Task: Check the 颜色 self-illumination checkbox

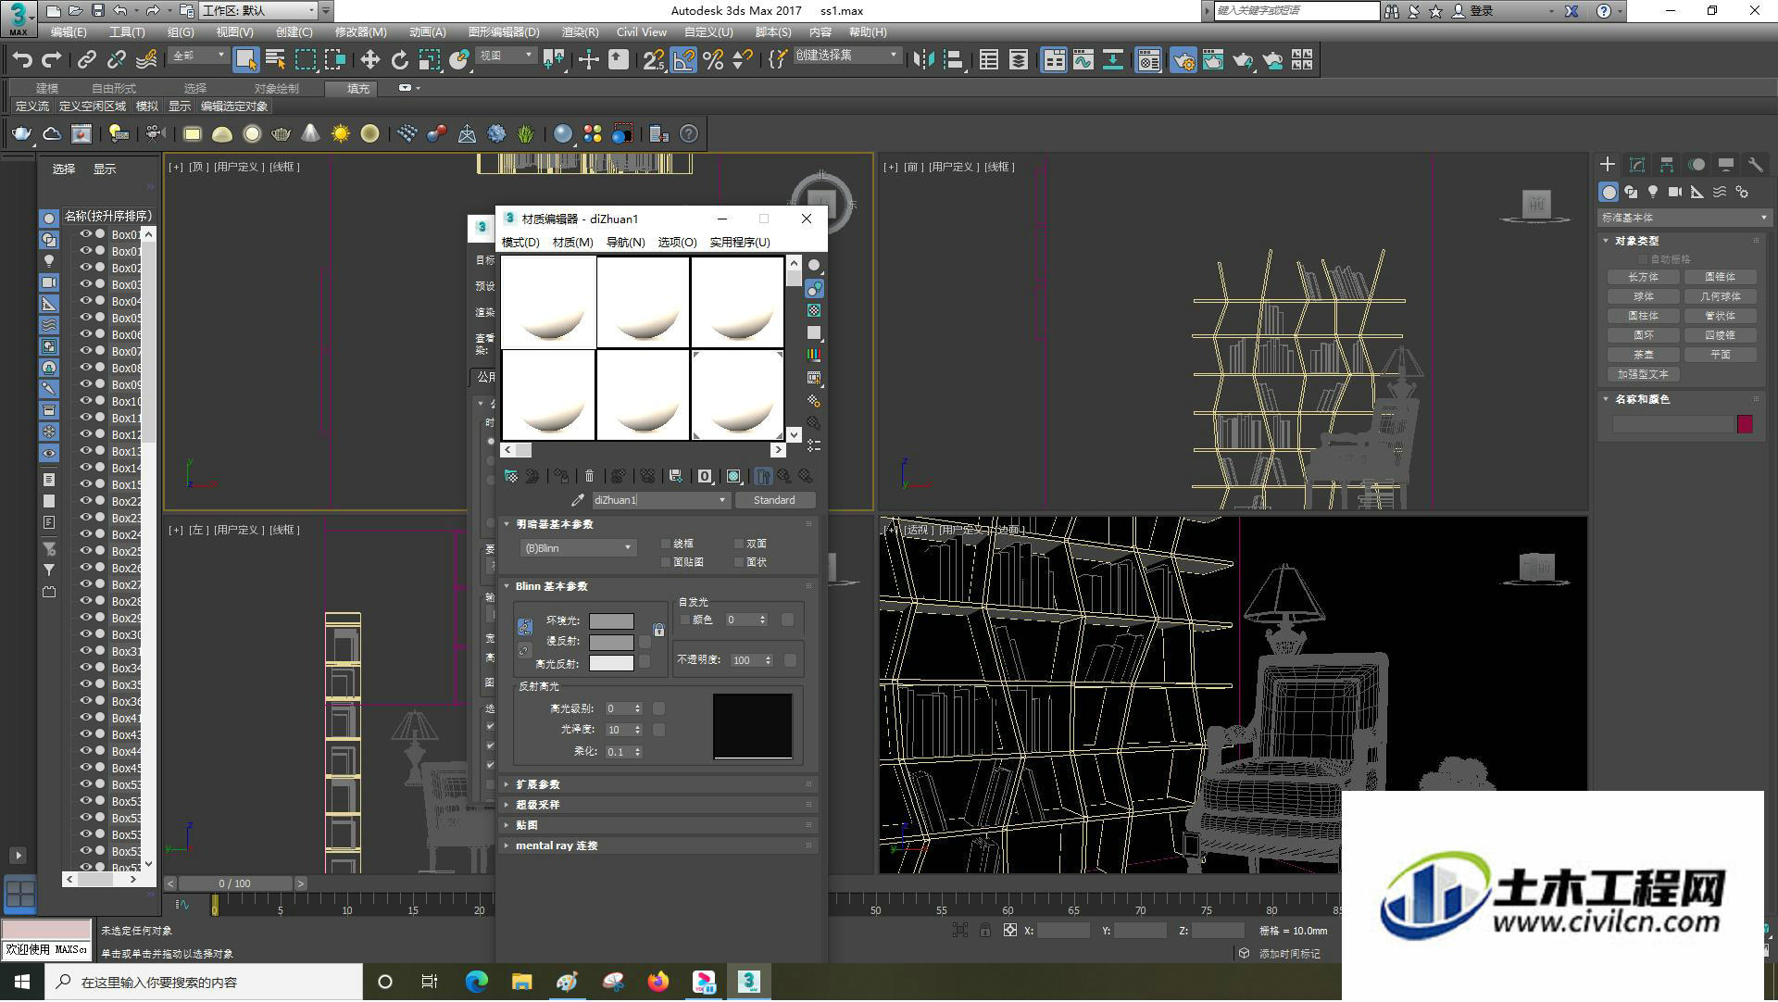Action: (x=685, y=620)
